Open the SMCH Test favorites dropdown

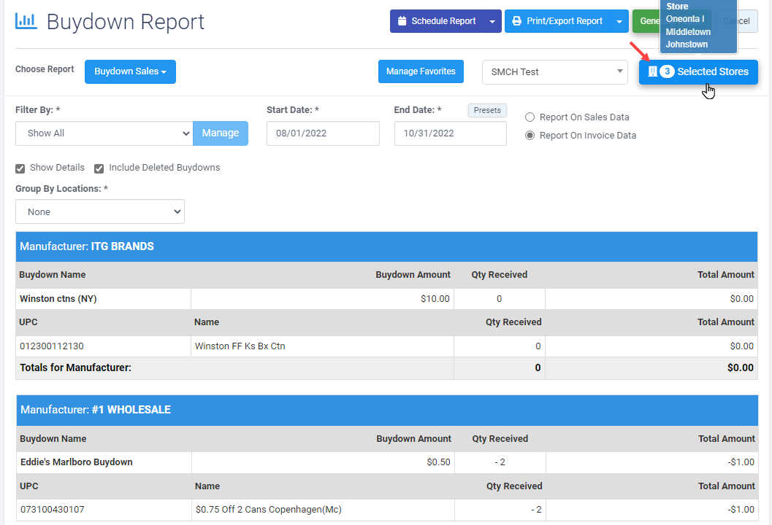coord(555,71)
